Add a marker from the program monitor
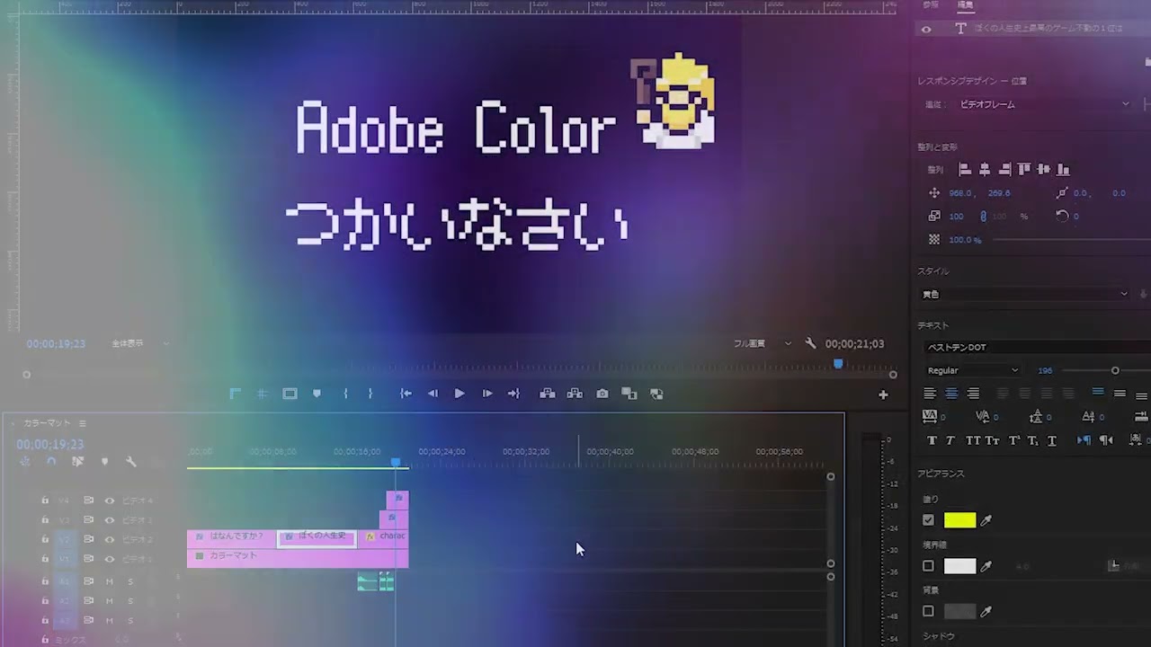Screen dimensions: 1151x647 [x=317, y=394]
